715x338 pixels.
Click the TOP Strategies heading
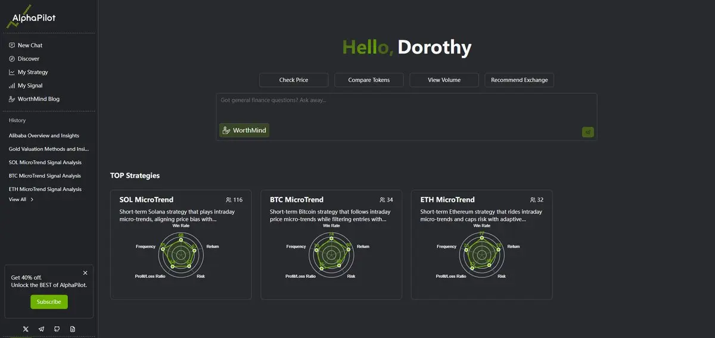pyautogui.click(x=135, y=176)
